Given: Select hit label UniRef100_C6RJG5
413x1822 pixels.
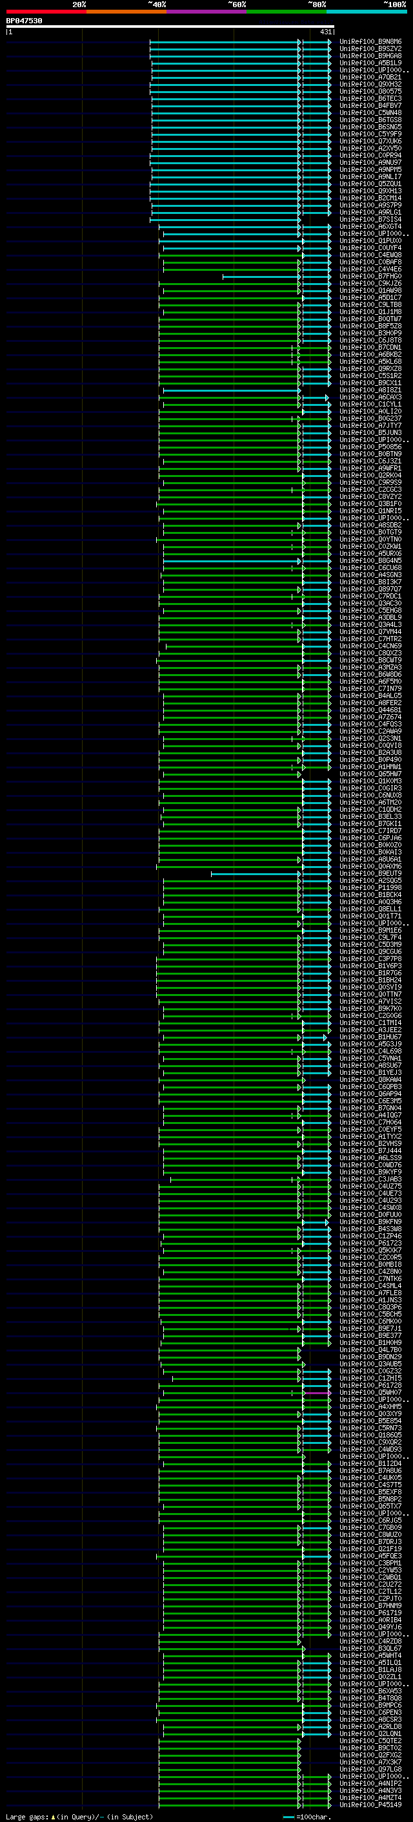Looking at the screenshot, I should coord(370,1520).
